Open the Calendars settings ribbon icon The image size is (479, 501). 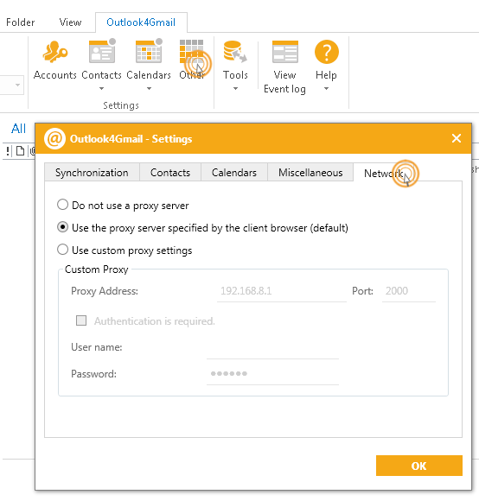click(149, 51)
